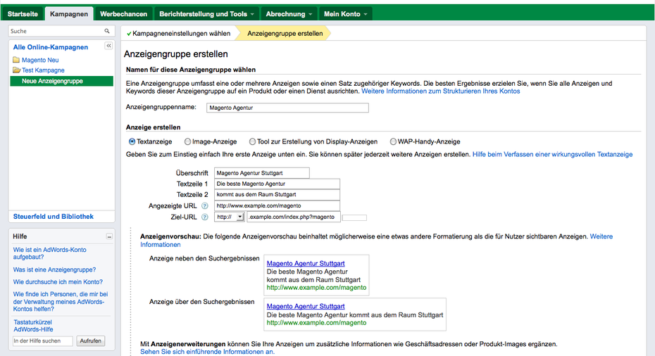Image resolution: width=655 pixels, height=356 pixels.
Task: Open the AdWords-Hilfe link
Action: click(x=33, y=329)
